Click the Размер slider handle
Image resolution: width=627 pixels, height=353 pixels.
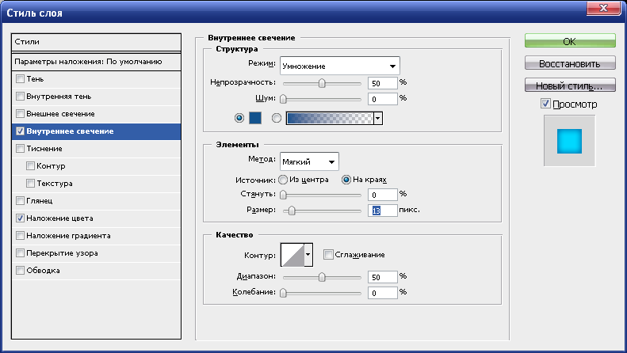coord(292,211)
